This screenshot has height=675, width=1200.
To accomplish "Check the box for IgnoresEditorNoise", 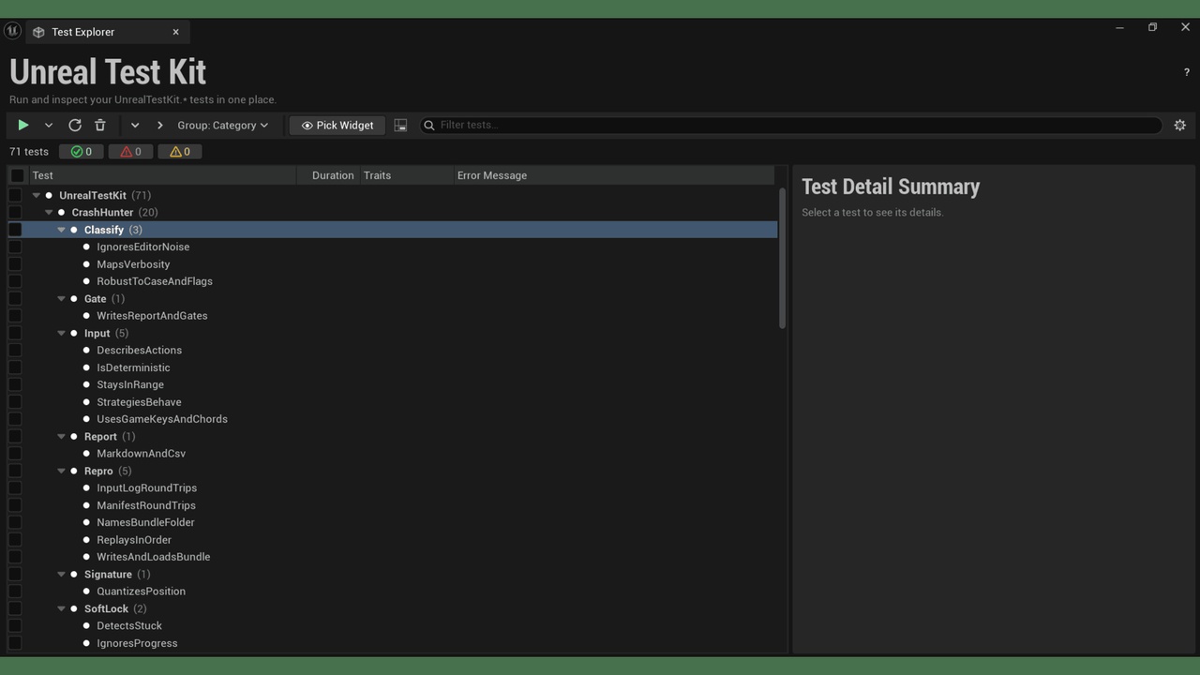I will point(15,247).
